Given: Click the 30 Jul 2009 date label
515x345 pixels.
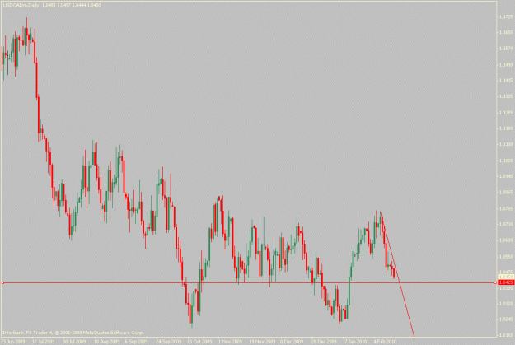Looking at the screenshot, I should click(75, 342).
